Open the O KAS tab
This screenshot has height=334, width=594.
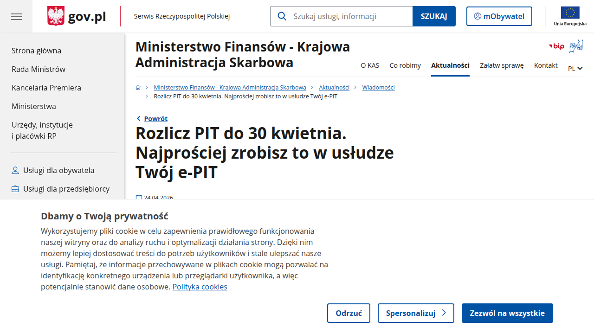[370, 65]
